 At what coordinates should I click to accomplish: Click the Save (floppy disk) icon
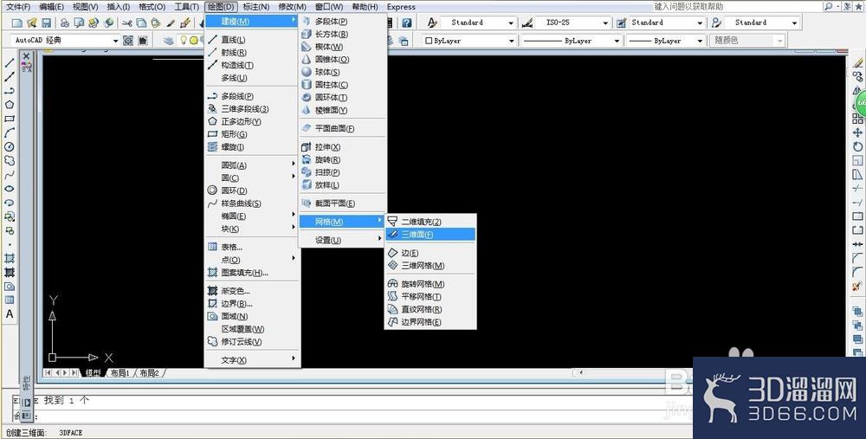tap(47, 23)
